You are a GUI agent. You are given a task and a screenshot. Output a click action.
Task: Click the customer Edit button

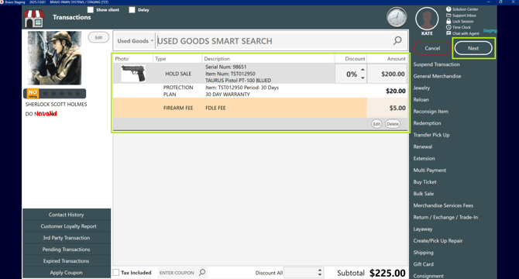pos(98,37)
